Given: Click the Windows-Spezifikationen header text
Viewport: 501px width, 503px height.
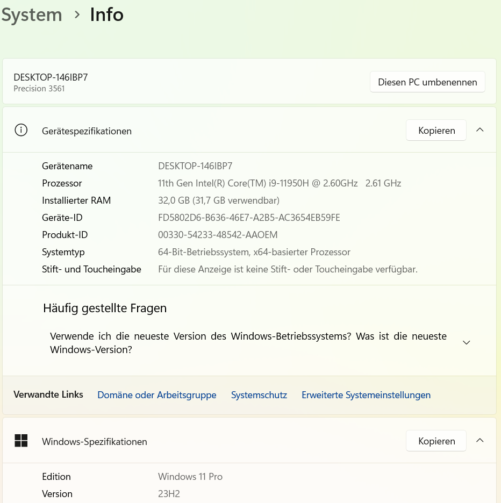Looking at the screenshot, I should [x=95, y=442].
